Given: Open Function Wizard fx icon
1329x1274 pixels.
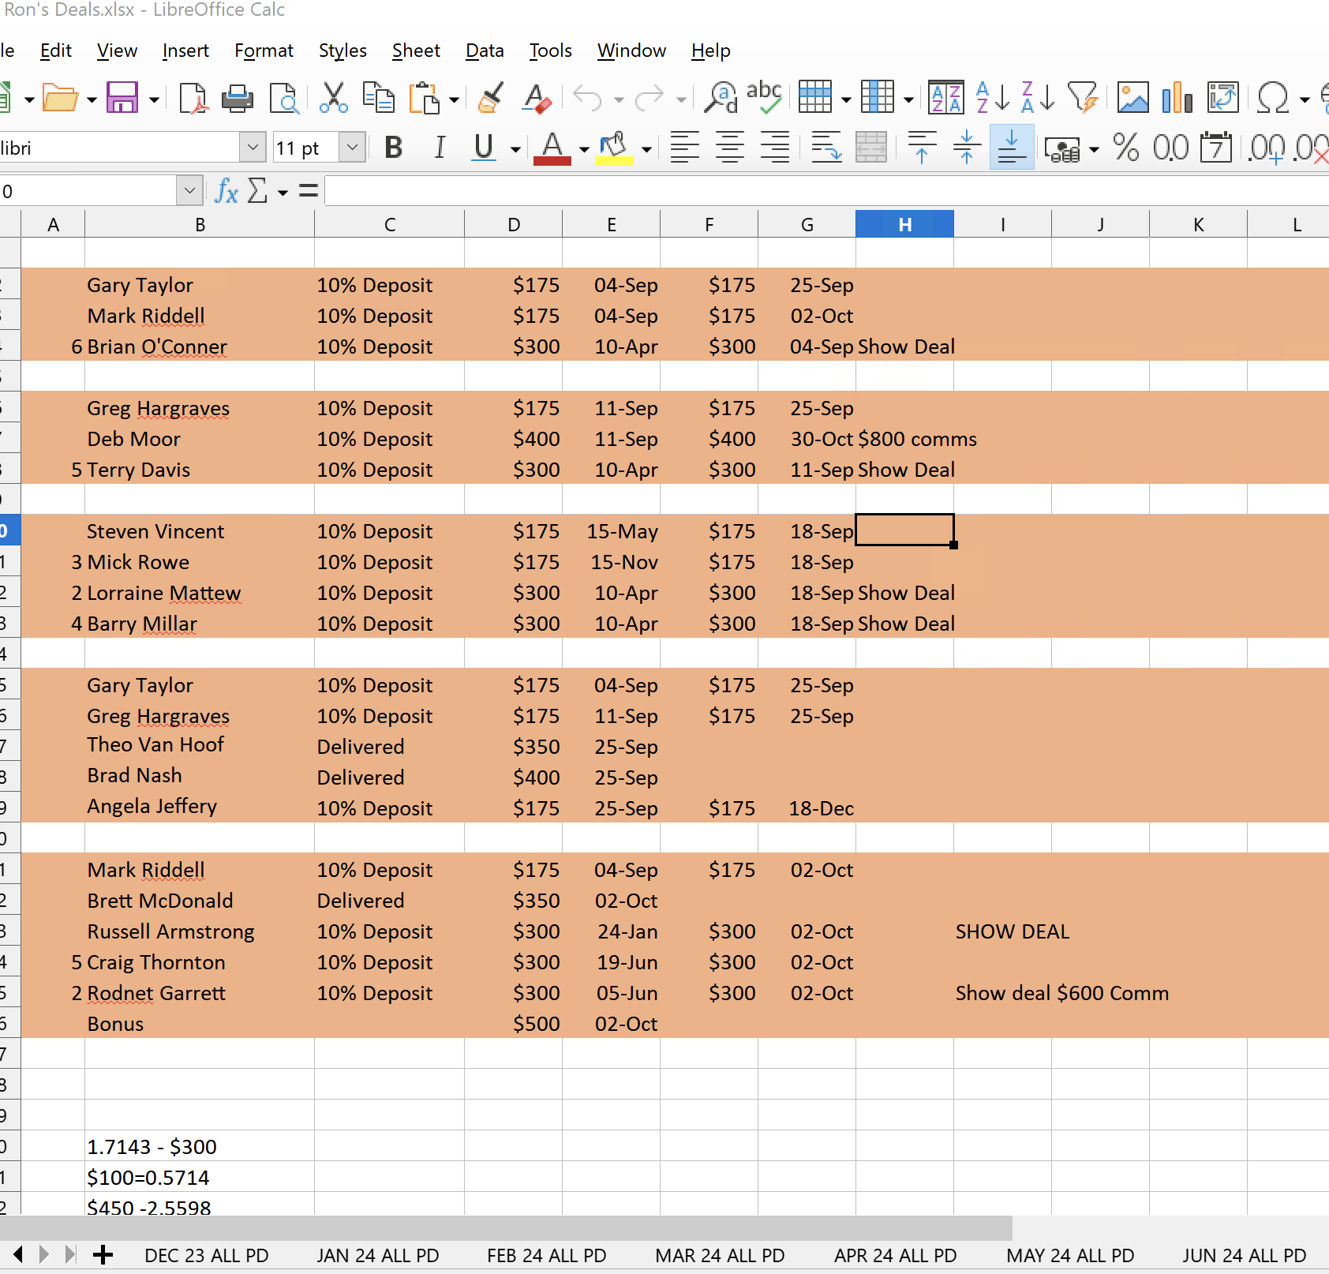Looking at the screenshot, I should (x=226, y=191).
